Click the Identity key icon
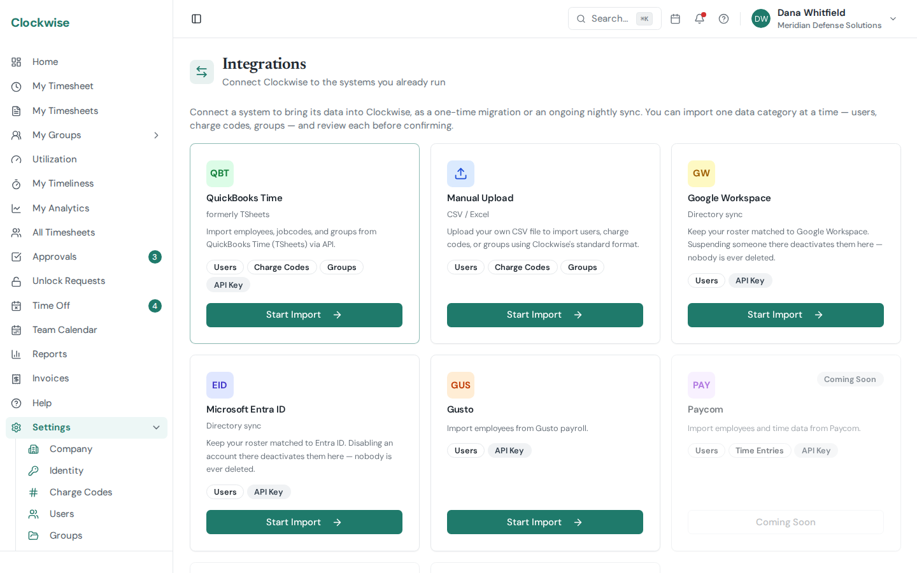Image resolution: width=917 pixels, height=573 pixels. click(34, 470)
